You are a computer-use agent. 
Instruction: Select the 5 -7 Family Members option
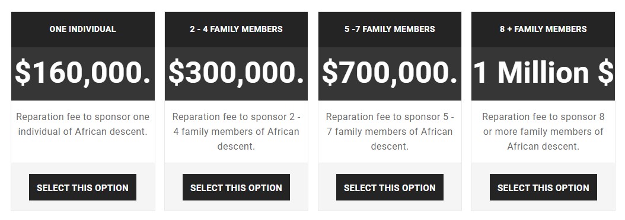click(x=390, y=187)
